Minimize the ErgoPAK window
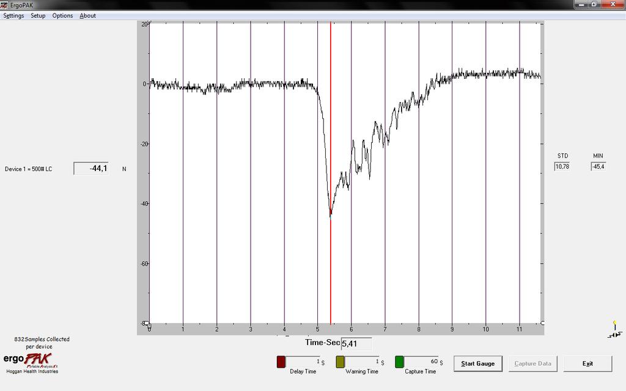Viewport: 626px width, 391px height. (582, 4)
